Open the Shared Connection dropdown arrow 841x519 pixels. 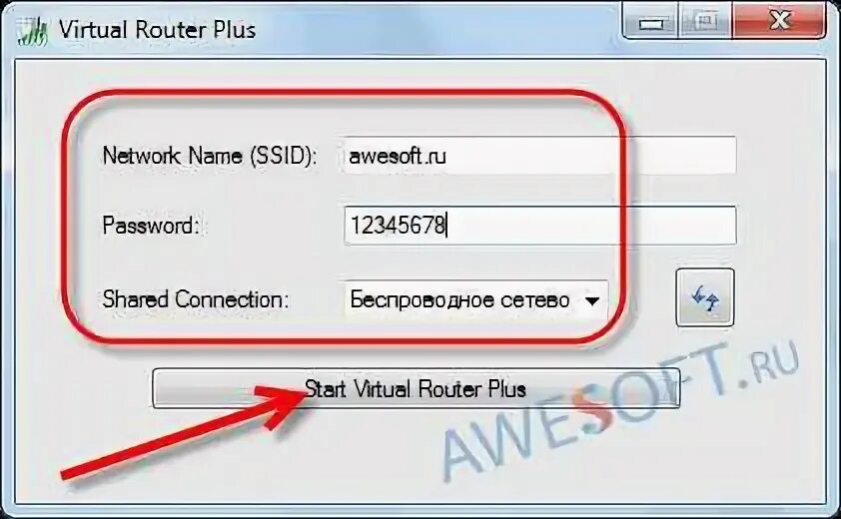[x=592, y=301]
